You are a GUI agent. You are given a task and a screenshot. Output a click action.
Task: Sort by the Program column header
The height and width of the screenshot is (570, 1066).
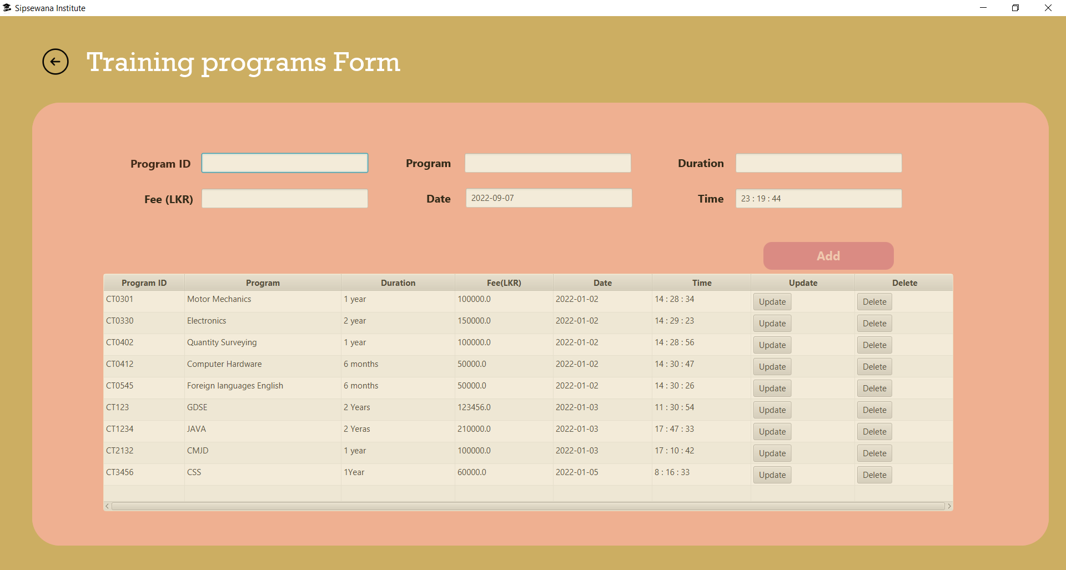263,283
